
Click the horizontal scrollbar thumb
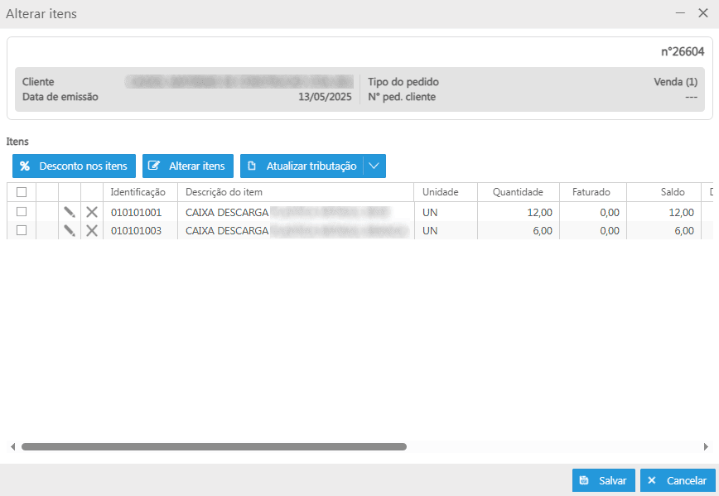pyautogui.click(x=214, y=446)
